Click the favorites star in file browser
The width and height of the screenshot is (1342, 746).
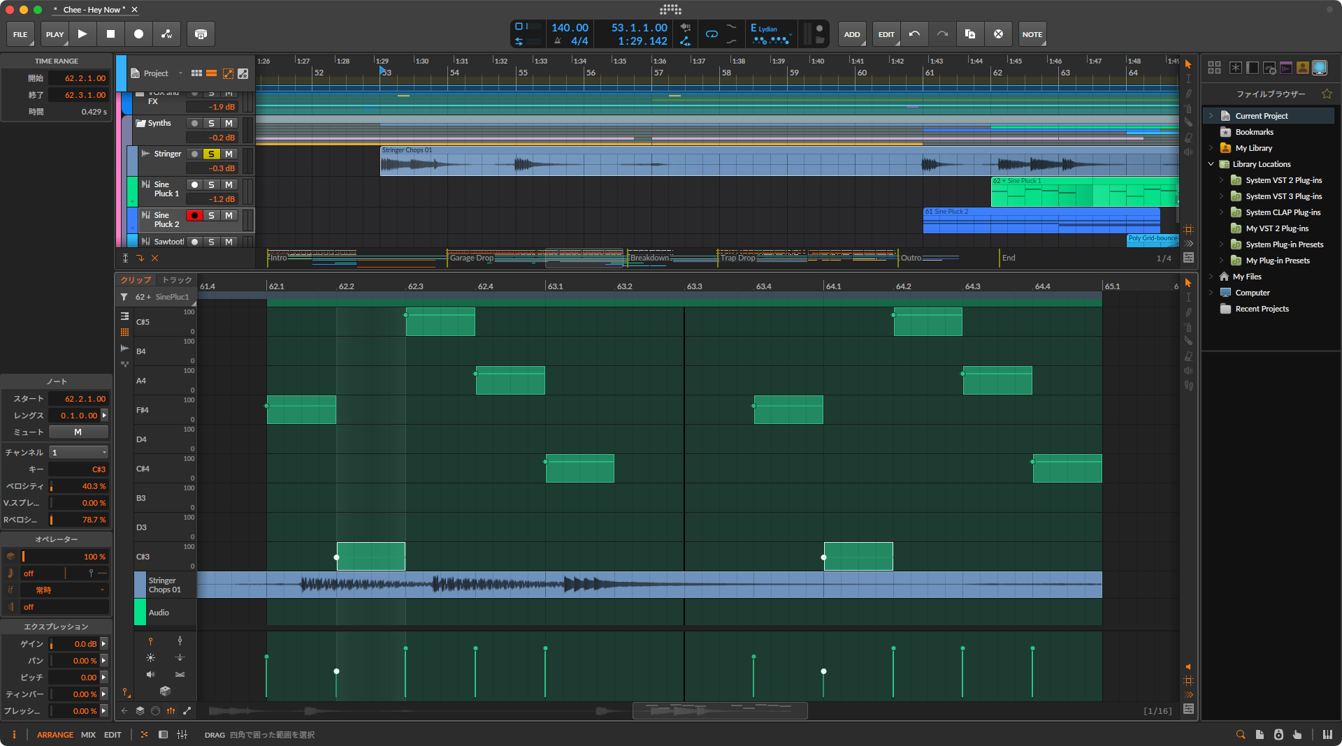pyautogui.click(x=1327, y=94)
